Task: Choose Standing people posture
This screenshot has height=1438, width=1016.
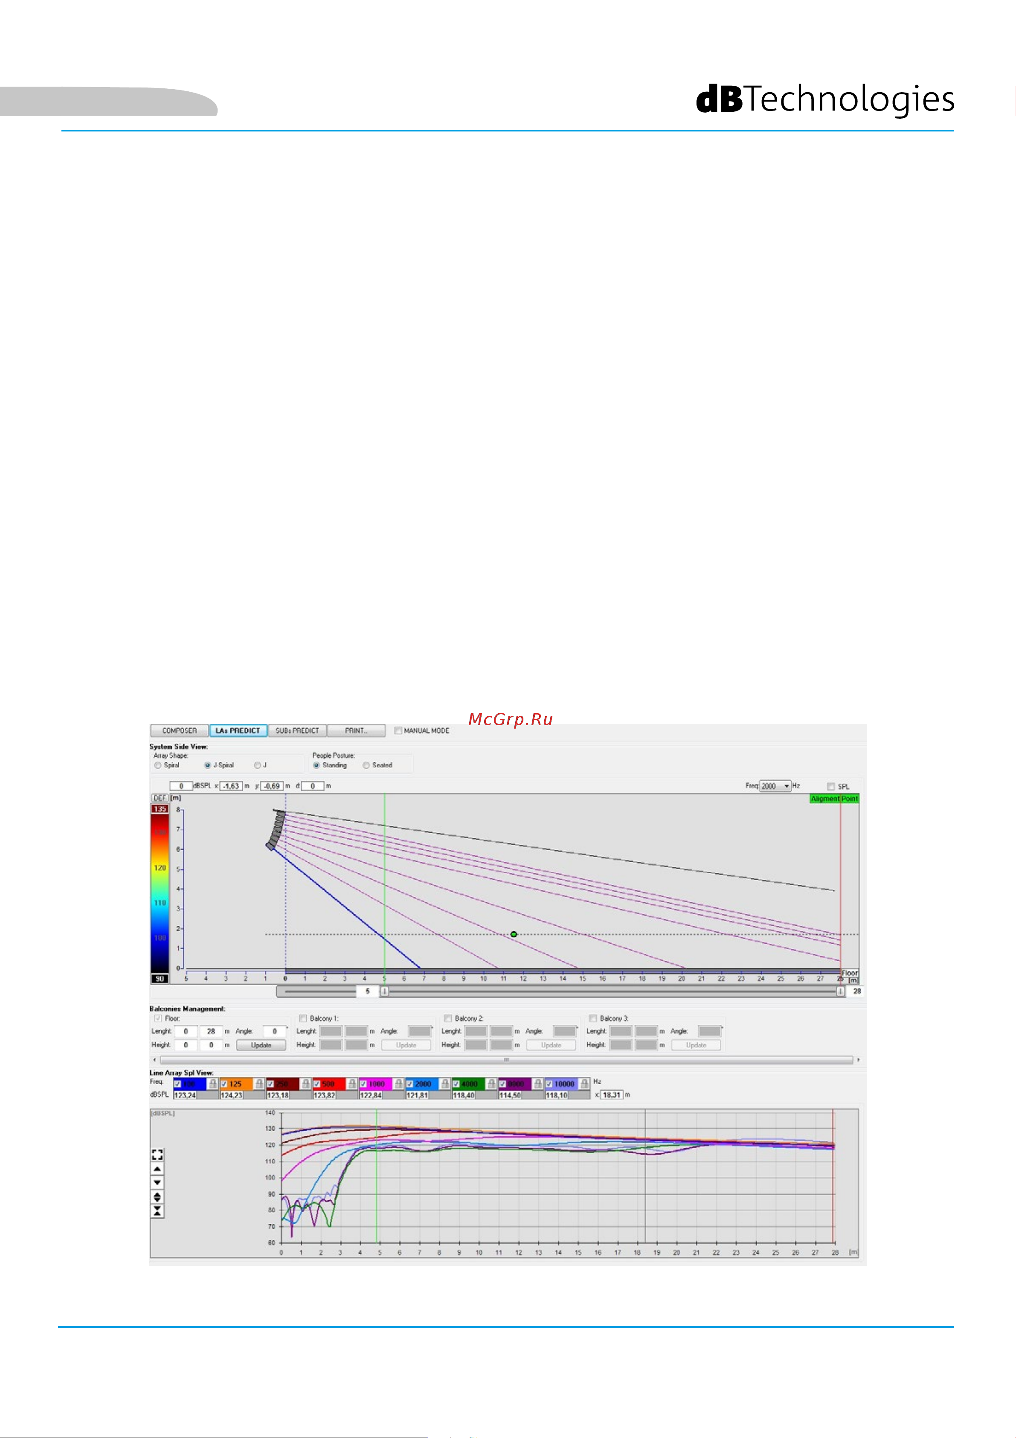Action: [317, 765]
